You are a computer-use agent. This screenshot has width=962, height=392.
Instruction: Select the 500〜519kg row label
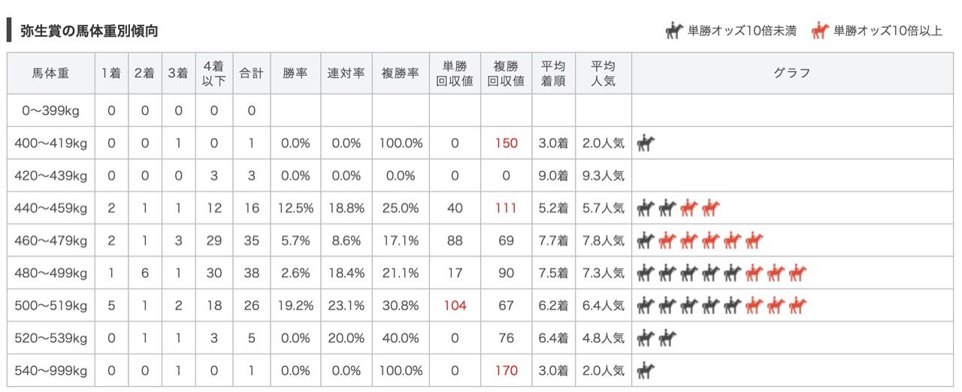click(x=51, y=306)
